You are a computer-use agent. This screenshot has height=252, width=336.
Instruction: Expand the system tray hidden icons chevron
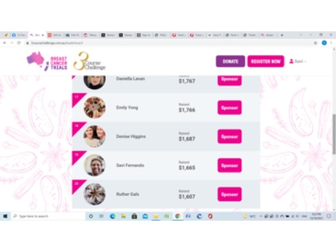(x=261, y=216)
